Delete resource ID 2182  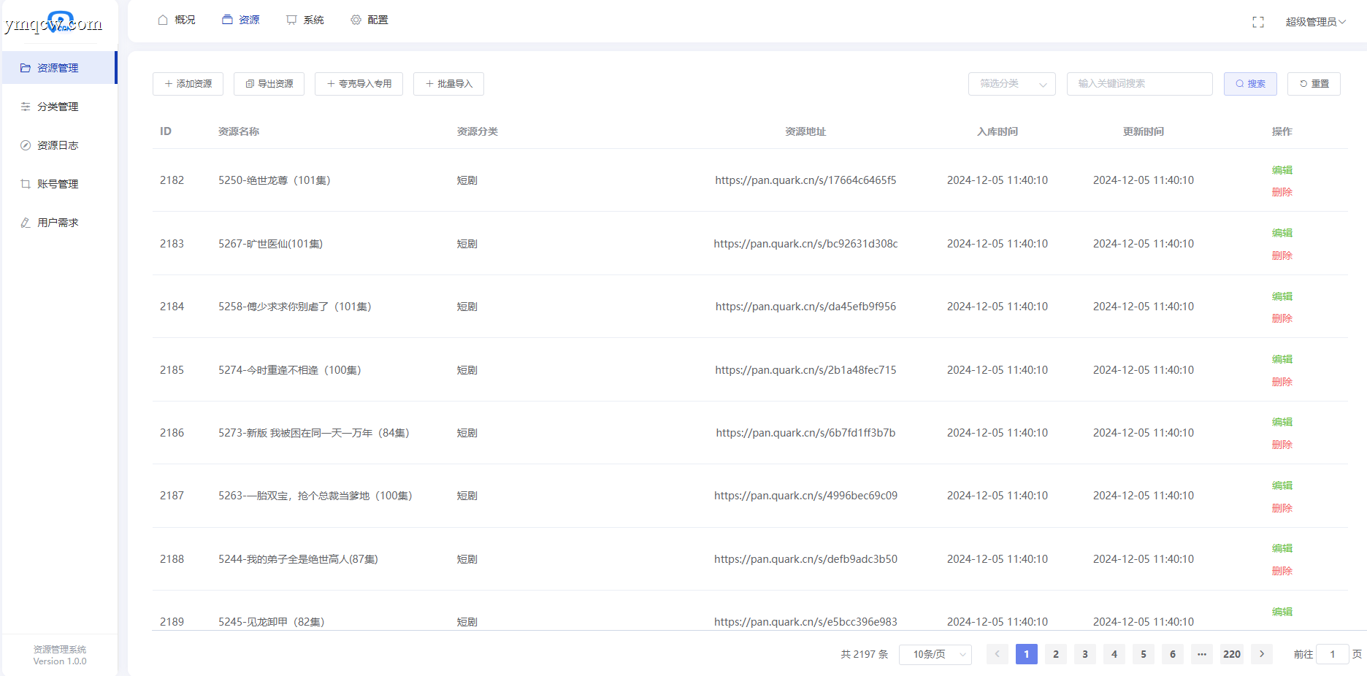click(1282, 192)
